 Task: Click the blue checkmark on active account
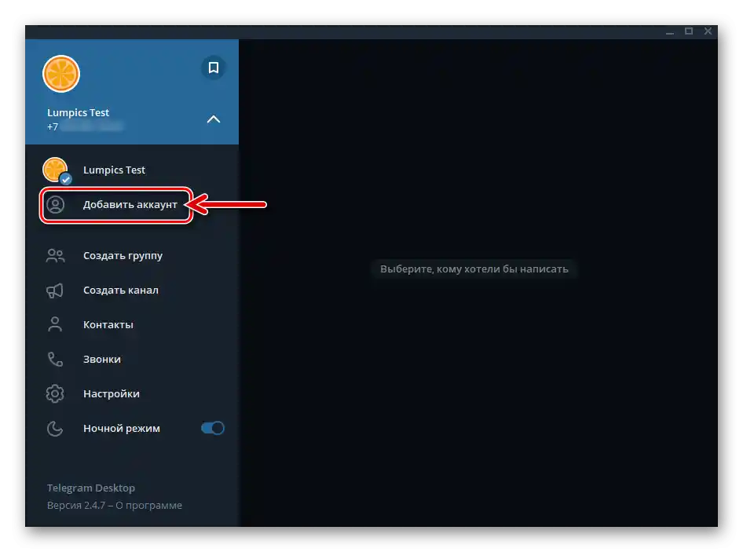pos(65,179)
